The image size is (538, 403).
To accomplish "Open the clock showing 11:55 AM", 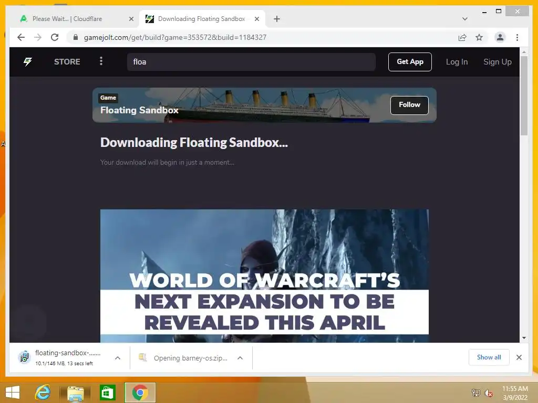I will tap(515, 393).
